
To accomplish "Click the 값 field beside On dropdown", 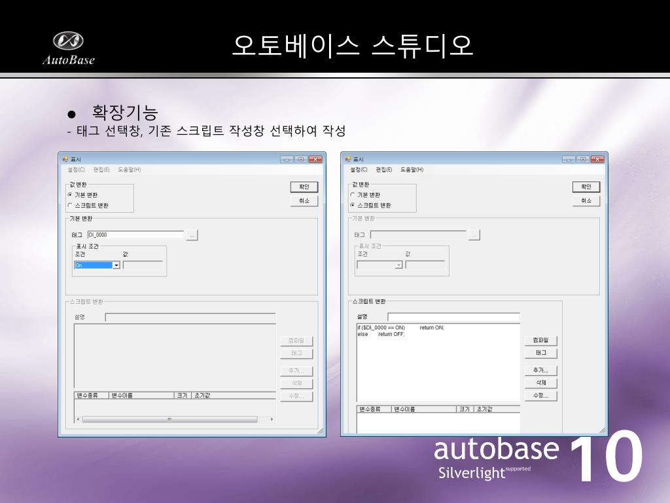I will [x=143, y=265].
